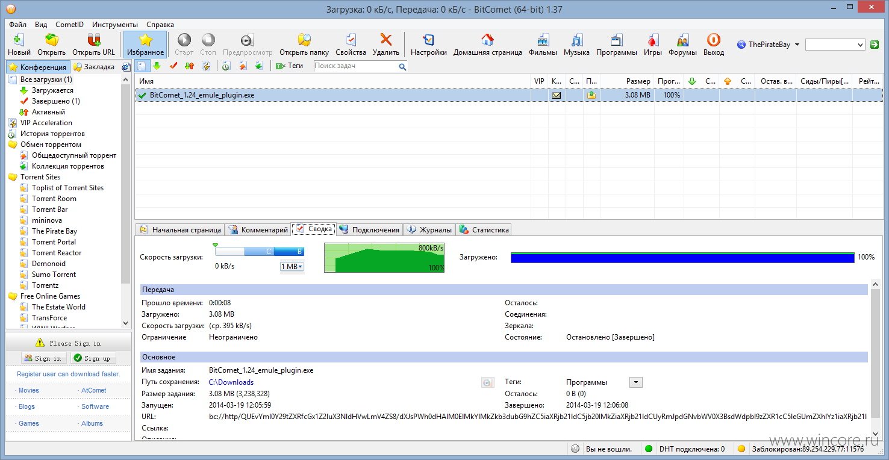Screen dimensions: 889x460
Task: Open Настройки settings from toolbar
Action: (429, 45)
